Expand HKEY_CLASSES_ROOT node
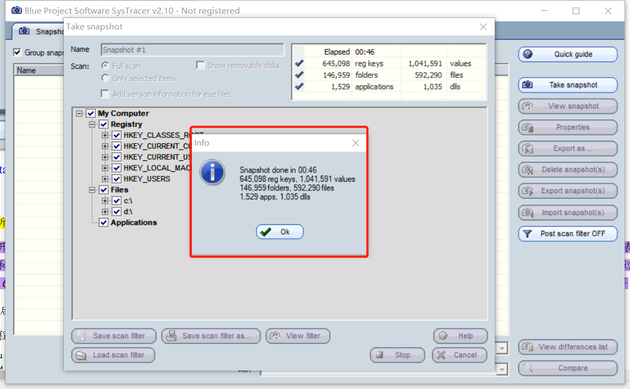 pos(105,135)
